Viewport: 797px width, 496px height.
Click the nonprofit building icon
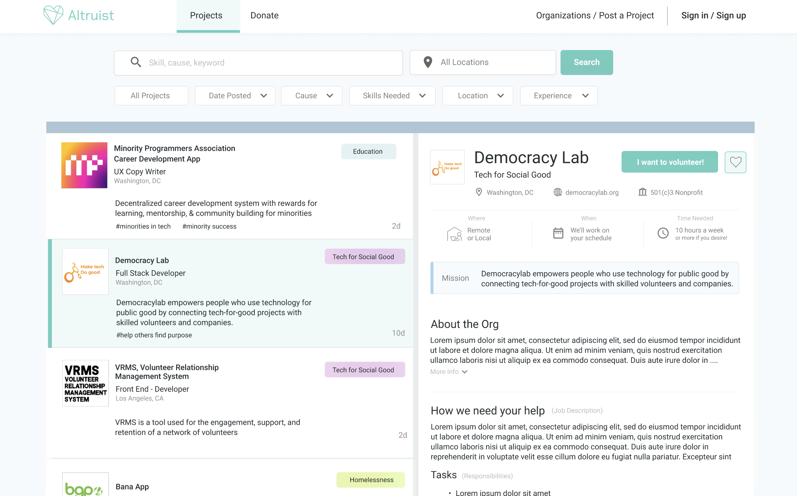642,192
